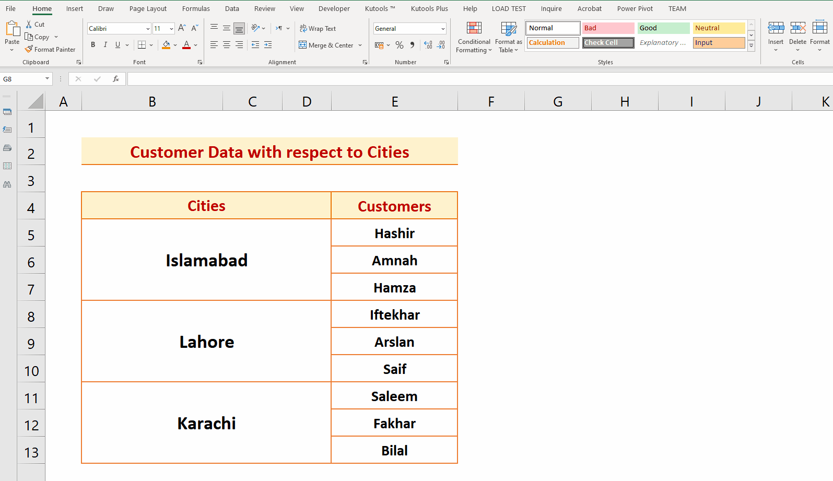The width and height of the screenshot is (833, 481).
Task: Activate the Format Painter brush
Action: point(50,50)
